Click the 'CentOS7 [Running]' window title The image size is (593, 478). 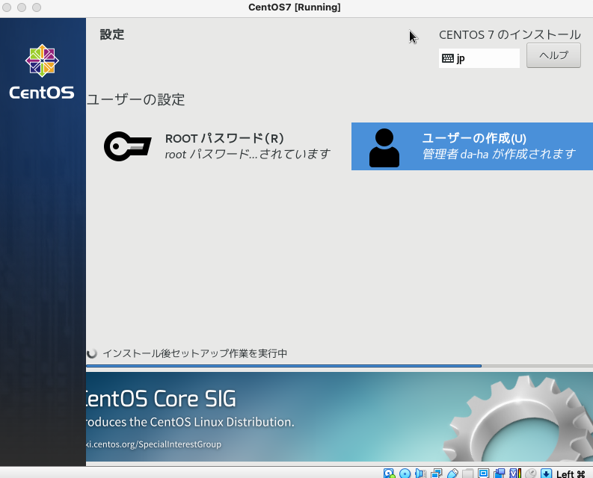(x=294, y=7)
